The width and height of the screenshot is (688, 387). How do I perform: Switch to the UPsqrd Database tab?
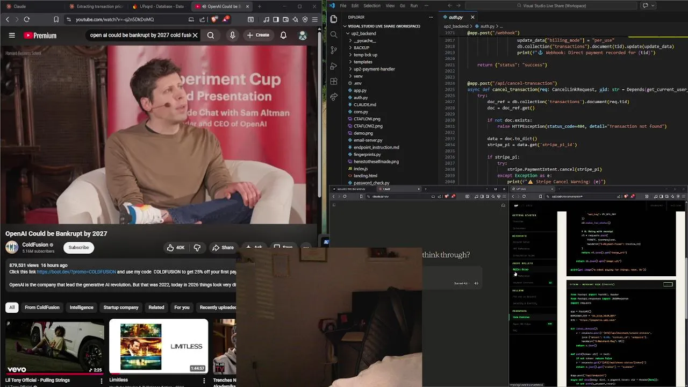coord(160,6)
